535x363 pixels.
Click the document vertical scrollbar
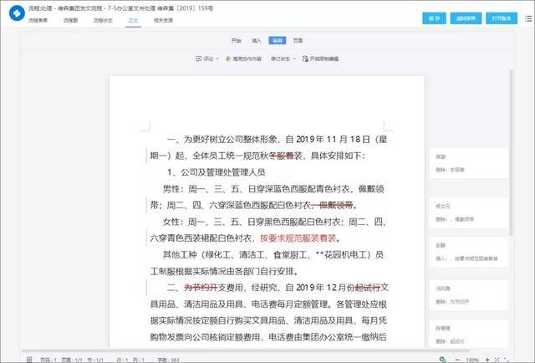coord(511,153)
